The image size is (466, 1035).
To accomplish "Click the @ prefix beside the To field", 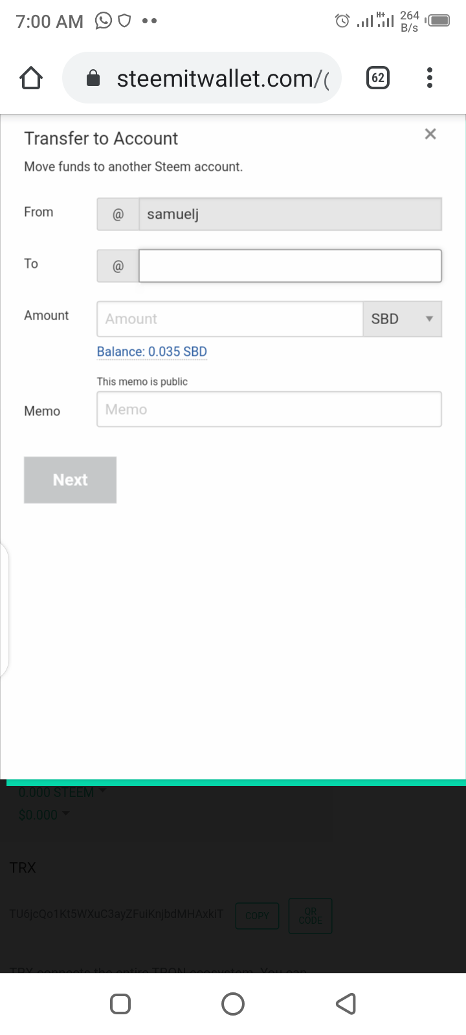I will point(118,266).
